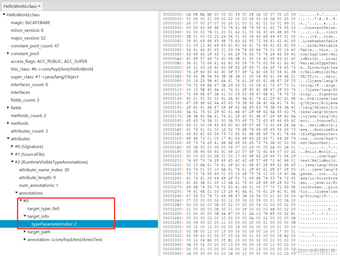The height and width of the screenshot is (256, 340).
Task: Collapse the target_info node
Action: click(25, 216)
